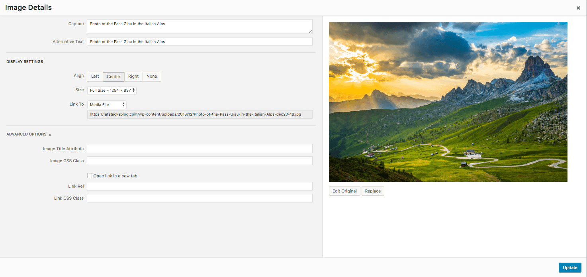Align image to the Left
The image size is (587, 277).
(x=95, y=77)
